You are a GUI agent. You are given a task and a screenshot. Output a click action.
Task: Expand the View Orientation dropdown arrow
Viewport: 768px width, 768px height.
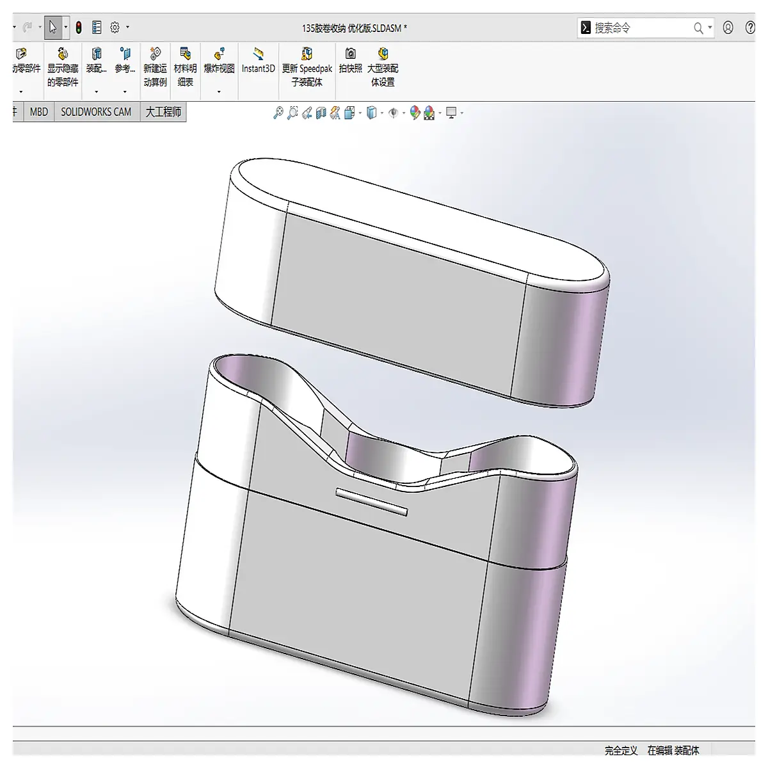(360, 113)
